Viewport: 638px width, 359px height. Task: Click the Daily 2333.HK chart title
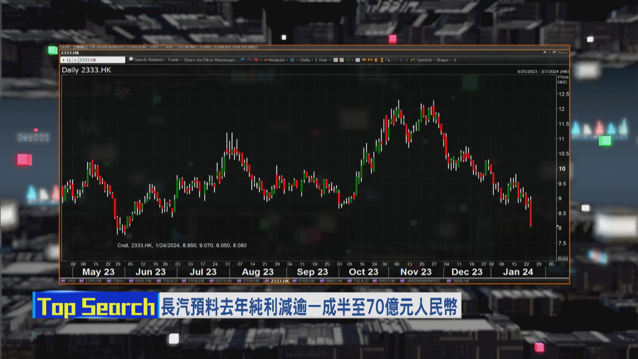(86, 70)
